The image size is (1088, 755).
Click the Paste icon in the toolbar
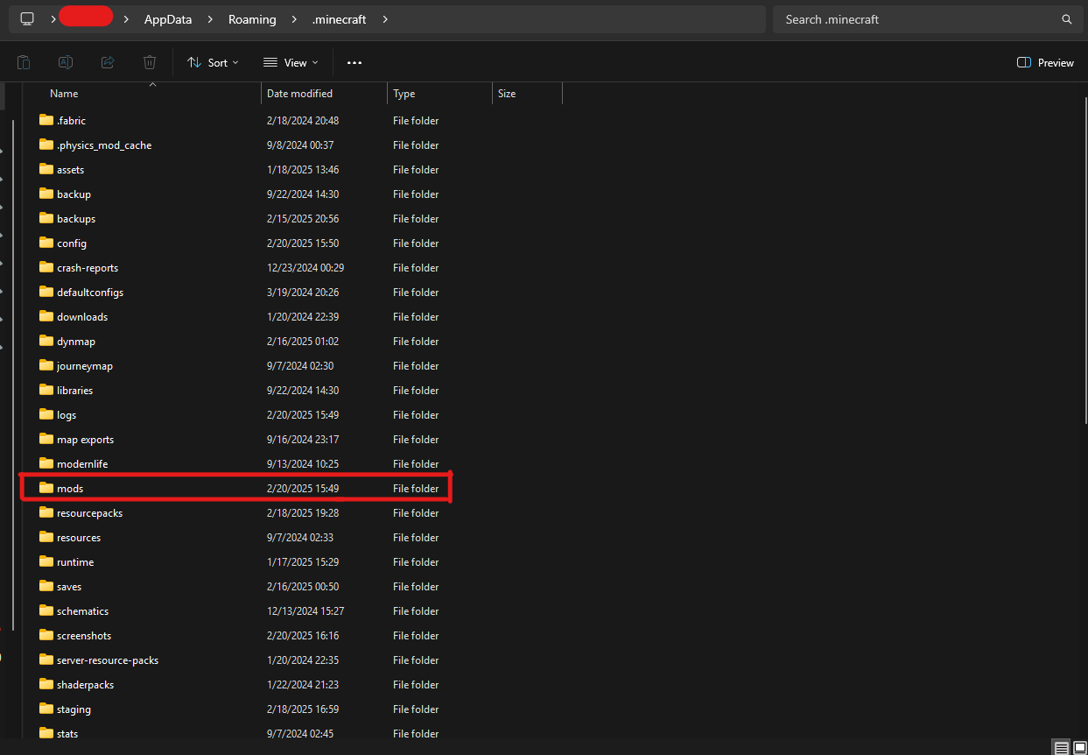tap(24, 62)
